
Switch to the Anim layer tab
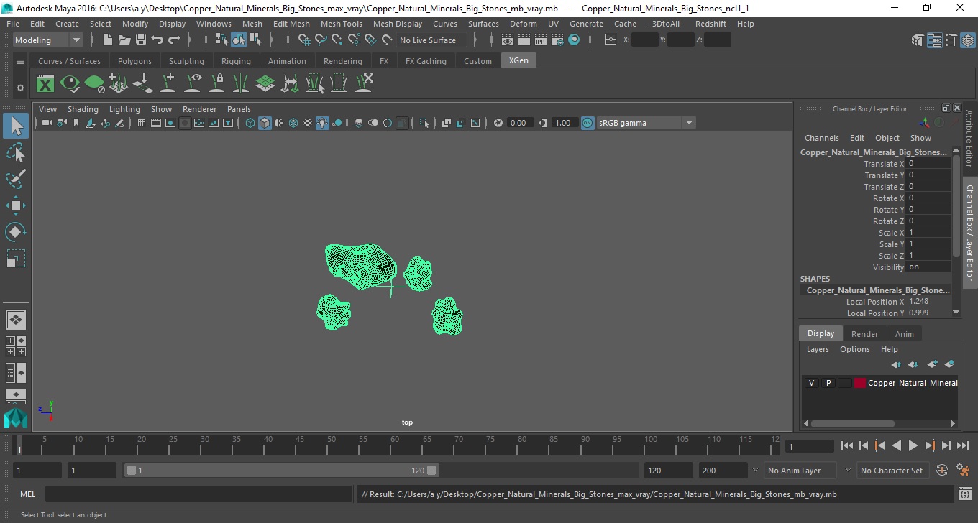click(905, 334)
